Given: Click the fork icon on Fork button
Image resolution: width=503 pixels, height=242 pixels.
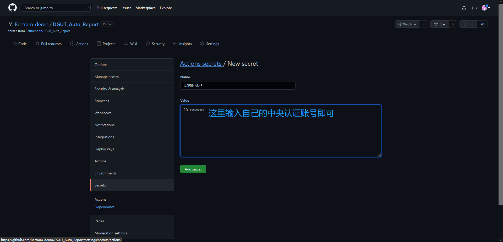Looking at the screenshot, I should 465,24.
